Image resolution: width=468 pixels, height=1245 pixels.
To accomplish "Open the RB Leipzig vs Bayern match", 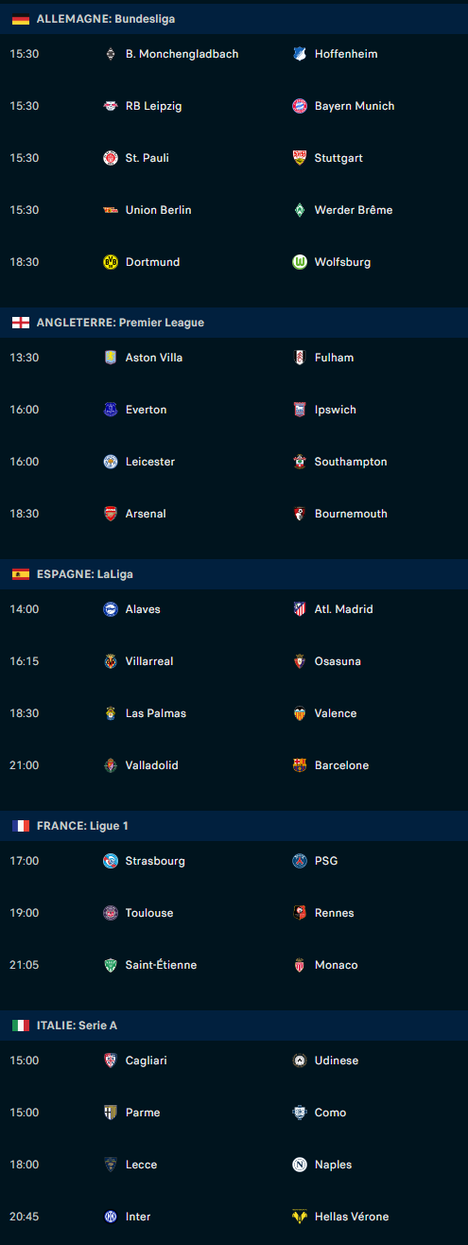I will coord(234,106).
